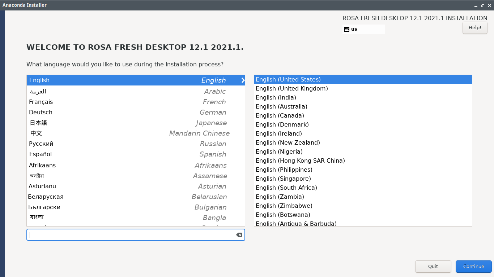This screenshot has height=277, width=494.
Task: Select English (Ireland) locale
Action: [363, 133]
